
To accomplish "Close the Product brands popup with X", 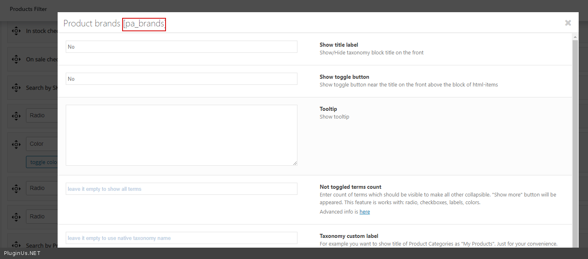I will (x=568, y=23).
